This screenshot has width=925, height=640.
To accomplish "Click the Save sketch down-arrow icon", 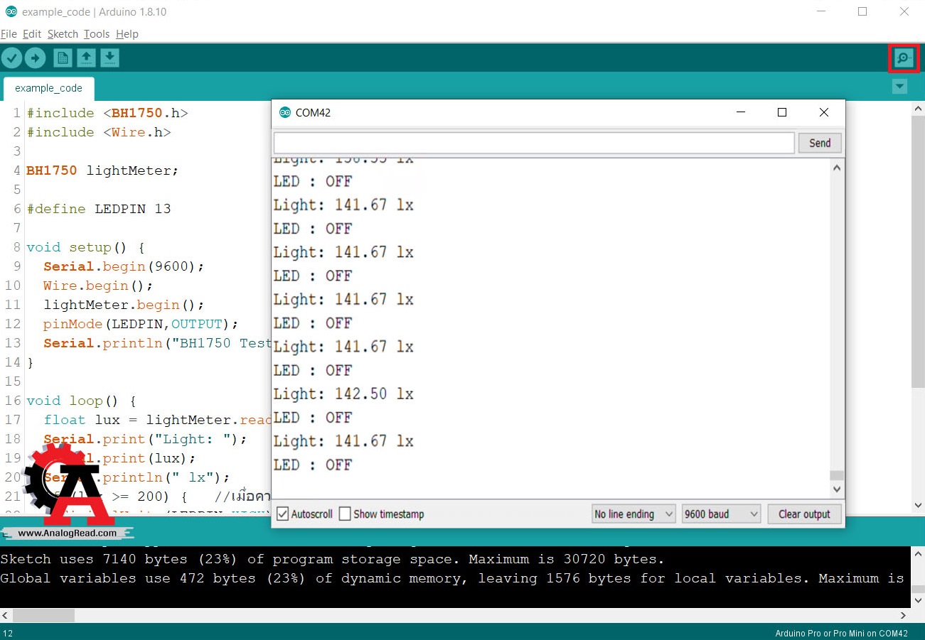I will tap(109, 58).
